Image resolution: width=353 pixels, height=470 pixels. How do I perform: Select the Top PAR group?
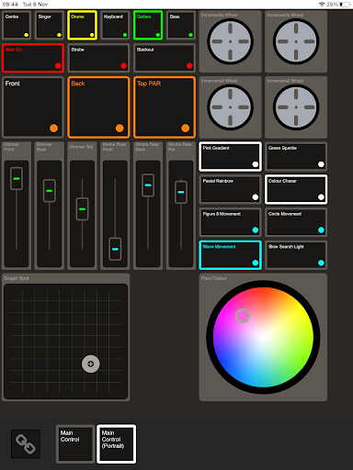click(165, 107)
